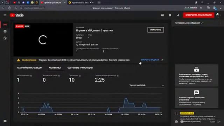The image size is (224, 126).
Task: Click the 08:25 PM peak on viewers chart
Action: click(x=126, y=99)
